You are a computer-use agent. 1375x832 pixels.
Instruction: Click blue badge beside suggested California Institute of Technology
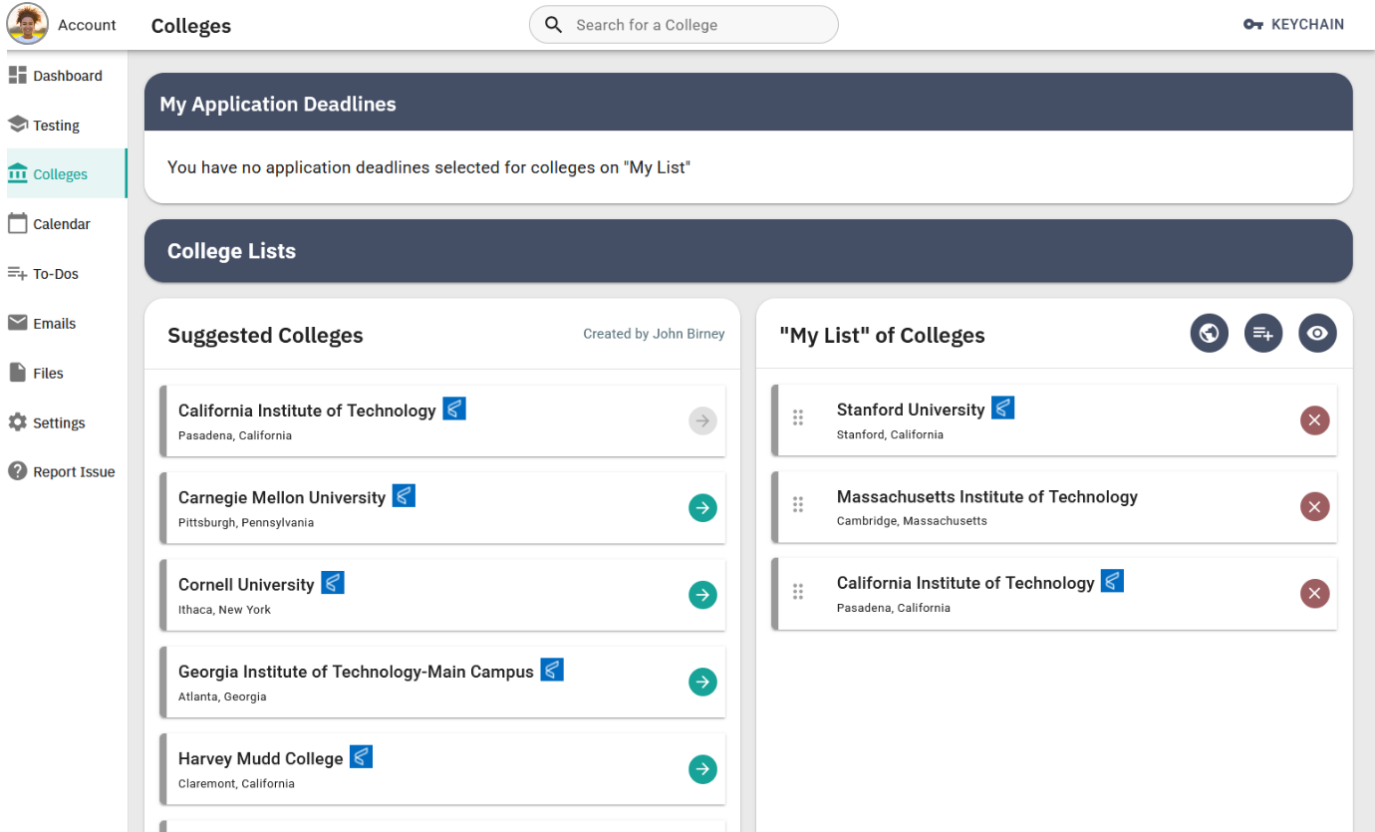click(x=454, y=409)
